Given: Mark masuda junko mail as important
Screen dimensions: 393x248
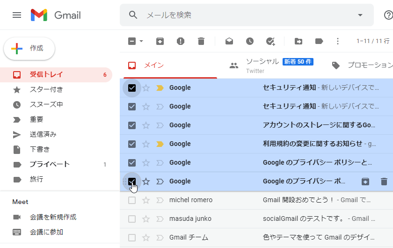Looking at the screenshot, I should tap(160, 219).
